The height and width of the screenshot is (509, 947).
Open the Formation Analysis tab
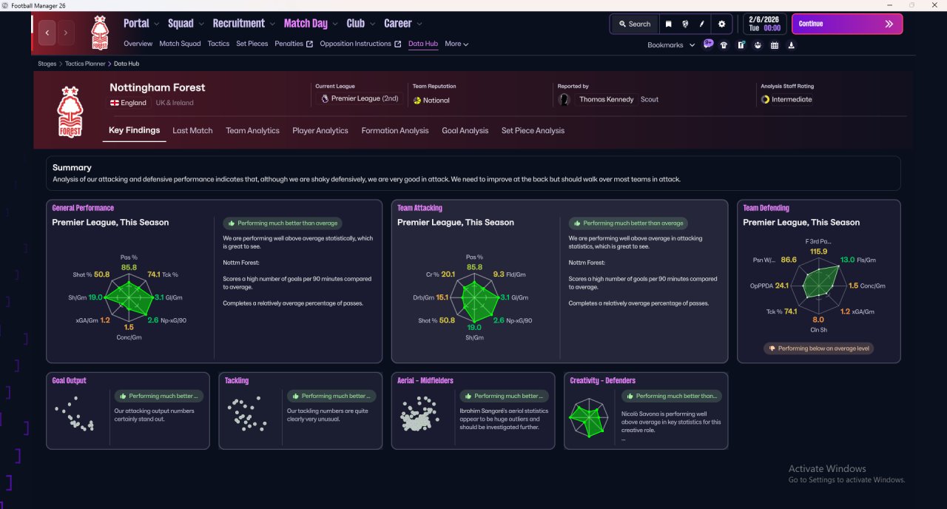point(395,130)
